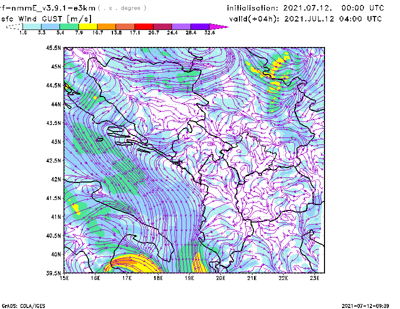Click the '13.8' colorbar value
This screenshot has height=309, width=400.
click(116, 32)
